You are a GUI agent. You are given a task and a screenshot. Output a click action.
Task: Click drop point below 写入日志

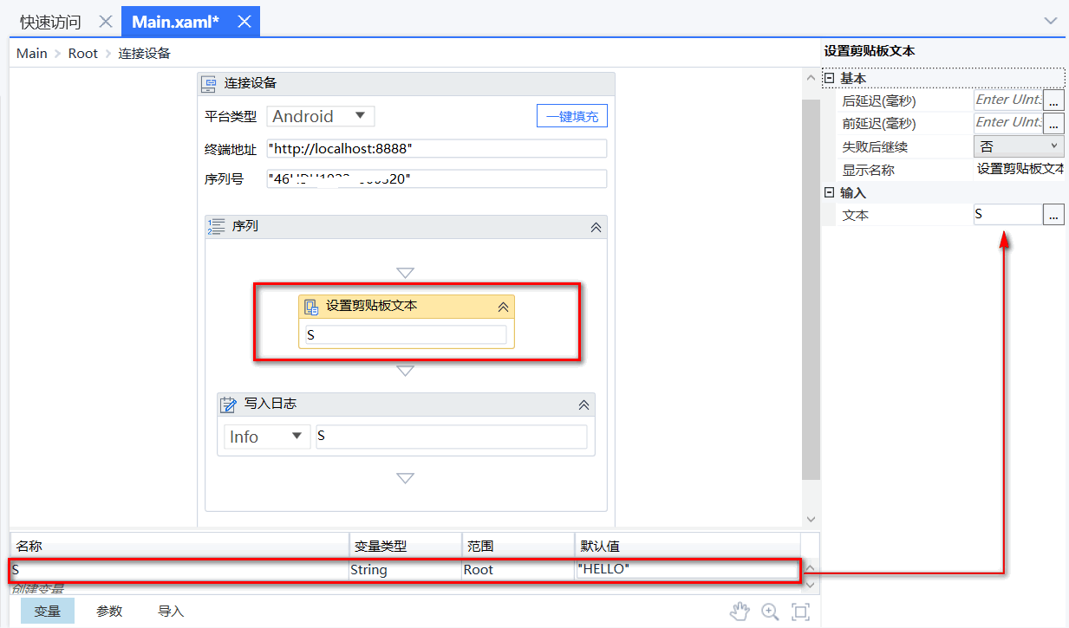click(x=405, y=478)
